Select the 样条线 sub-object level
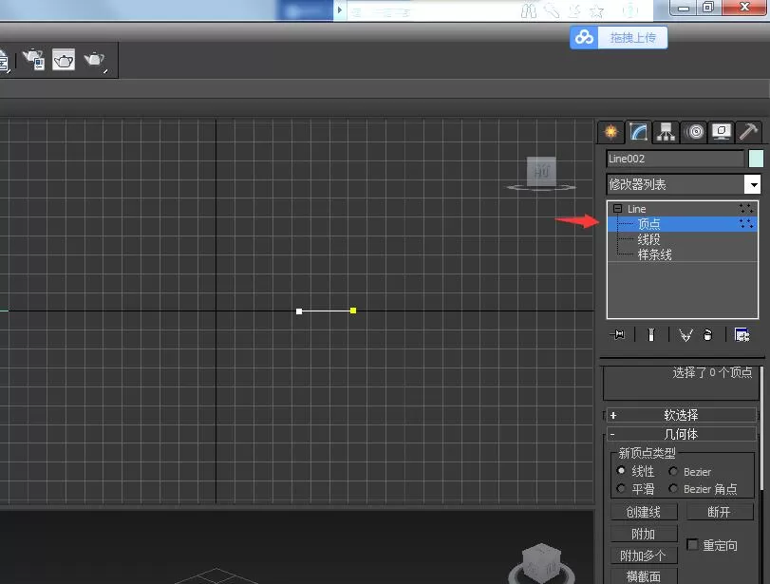Viewport: 770px width, 584px height. tap(654, 254)
